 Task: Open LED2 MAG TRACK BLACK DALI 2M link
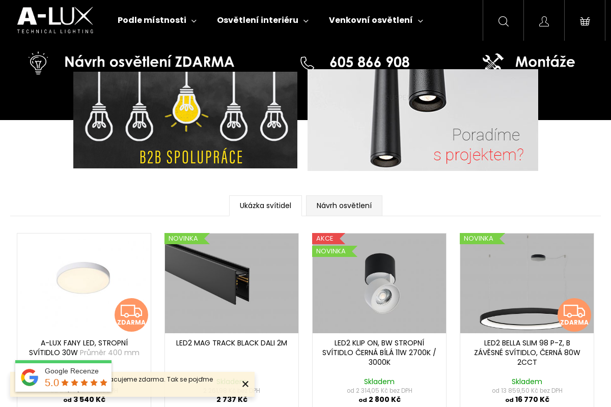tap(232, 343)
